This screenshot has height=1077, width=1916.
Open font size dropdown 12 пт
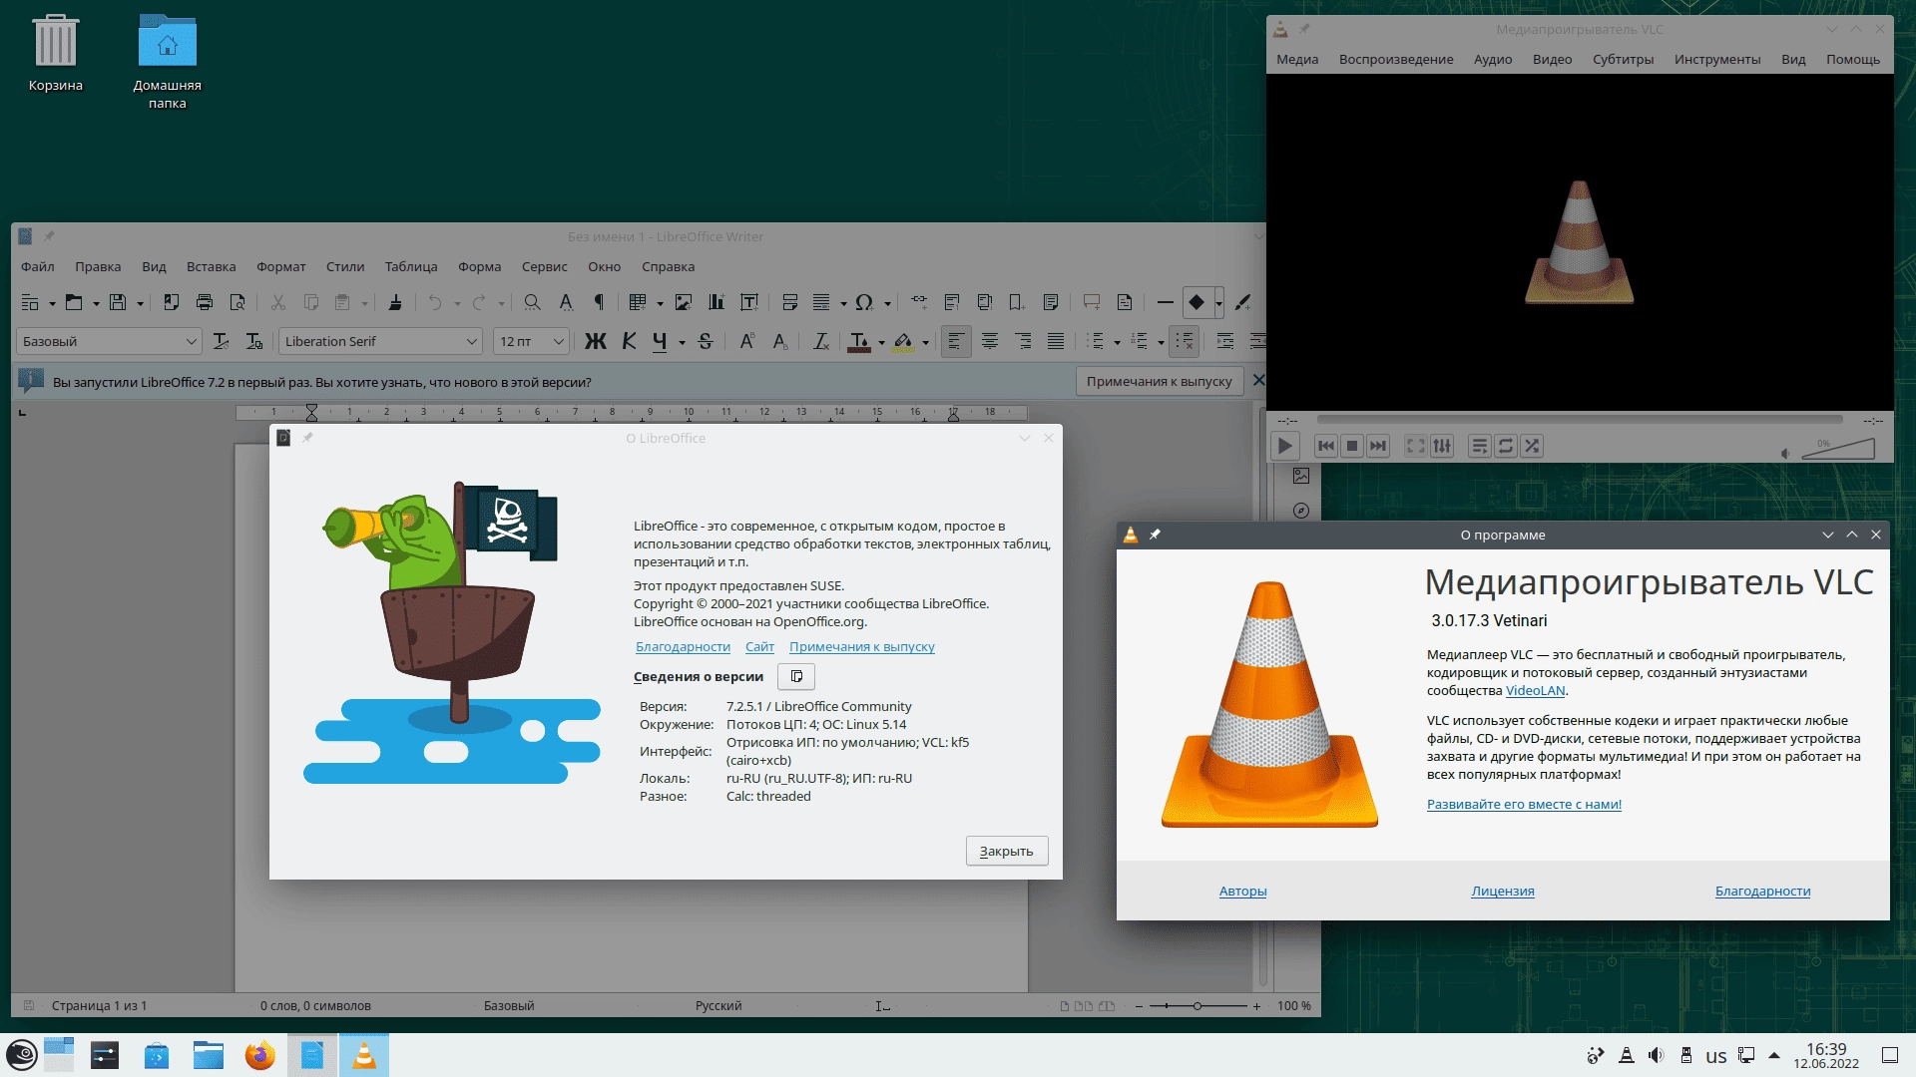[558, 341]
